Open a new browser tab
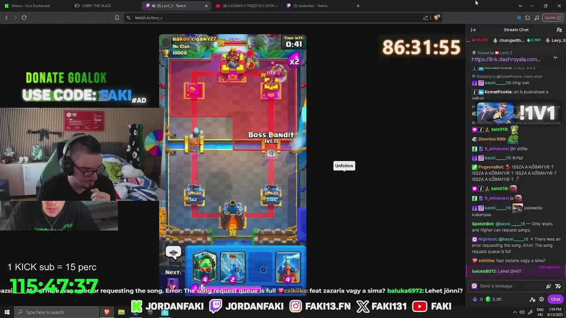Image resolution: width=566 pixels, height=318 pixels. [358, 6]
